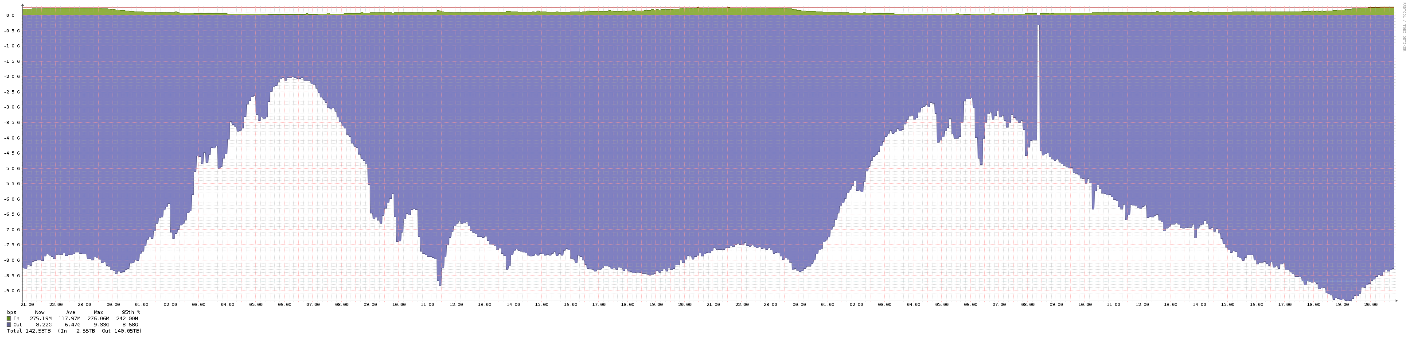Image resolution: width=1408 pixels, height=337 pixels.
Task: Select the 'Max' column header
Action: pos(98,312)
